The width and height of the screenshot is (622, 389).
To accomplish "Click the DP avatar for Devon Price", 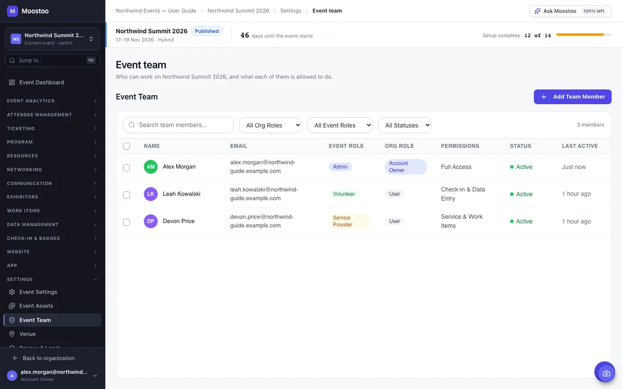I will pos(150,221).
